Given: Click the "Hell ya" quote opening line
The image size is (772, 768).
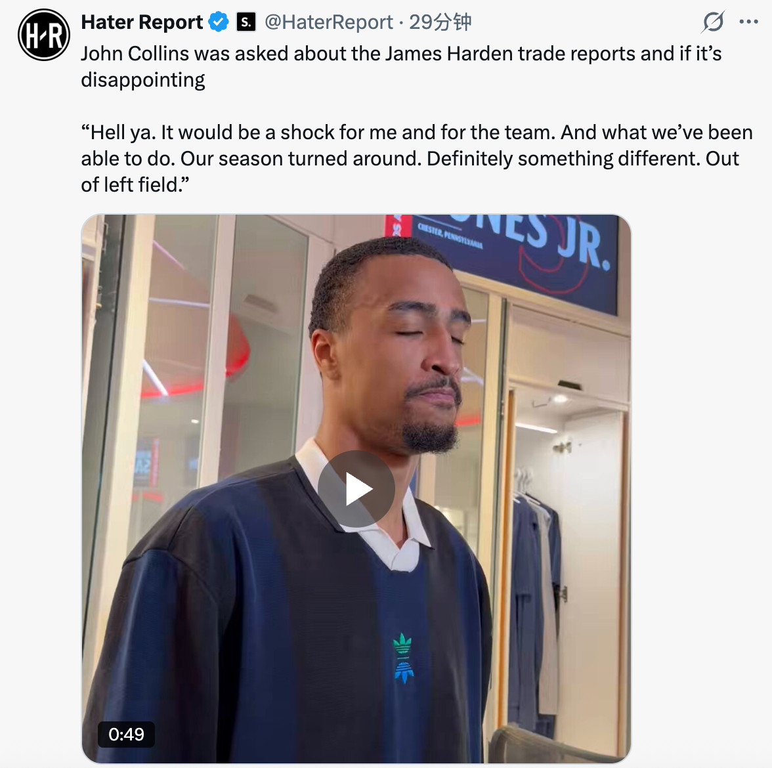Looking at the screenshot, I should (x=416, y=133).
